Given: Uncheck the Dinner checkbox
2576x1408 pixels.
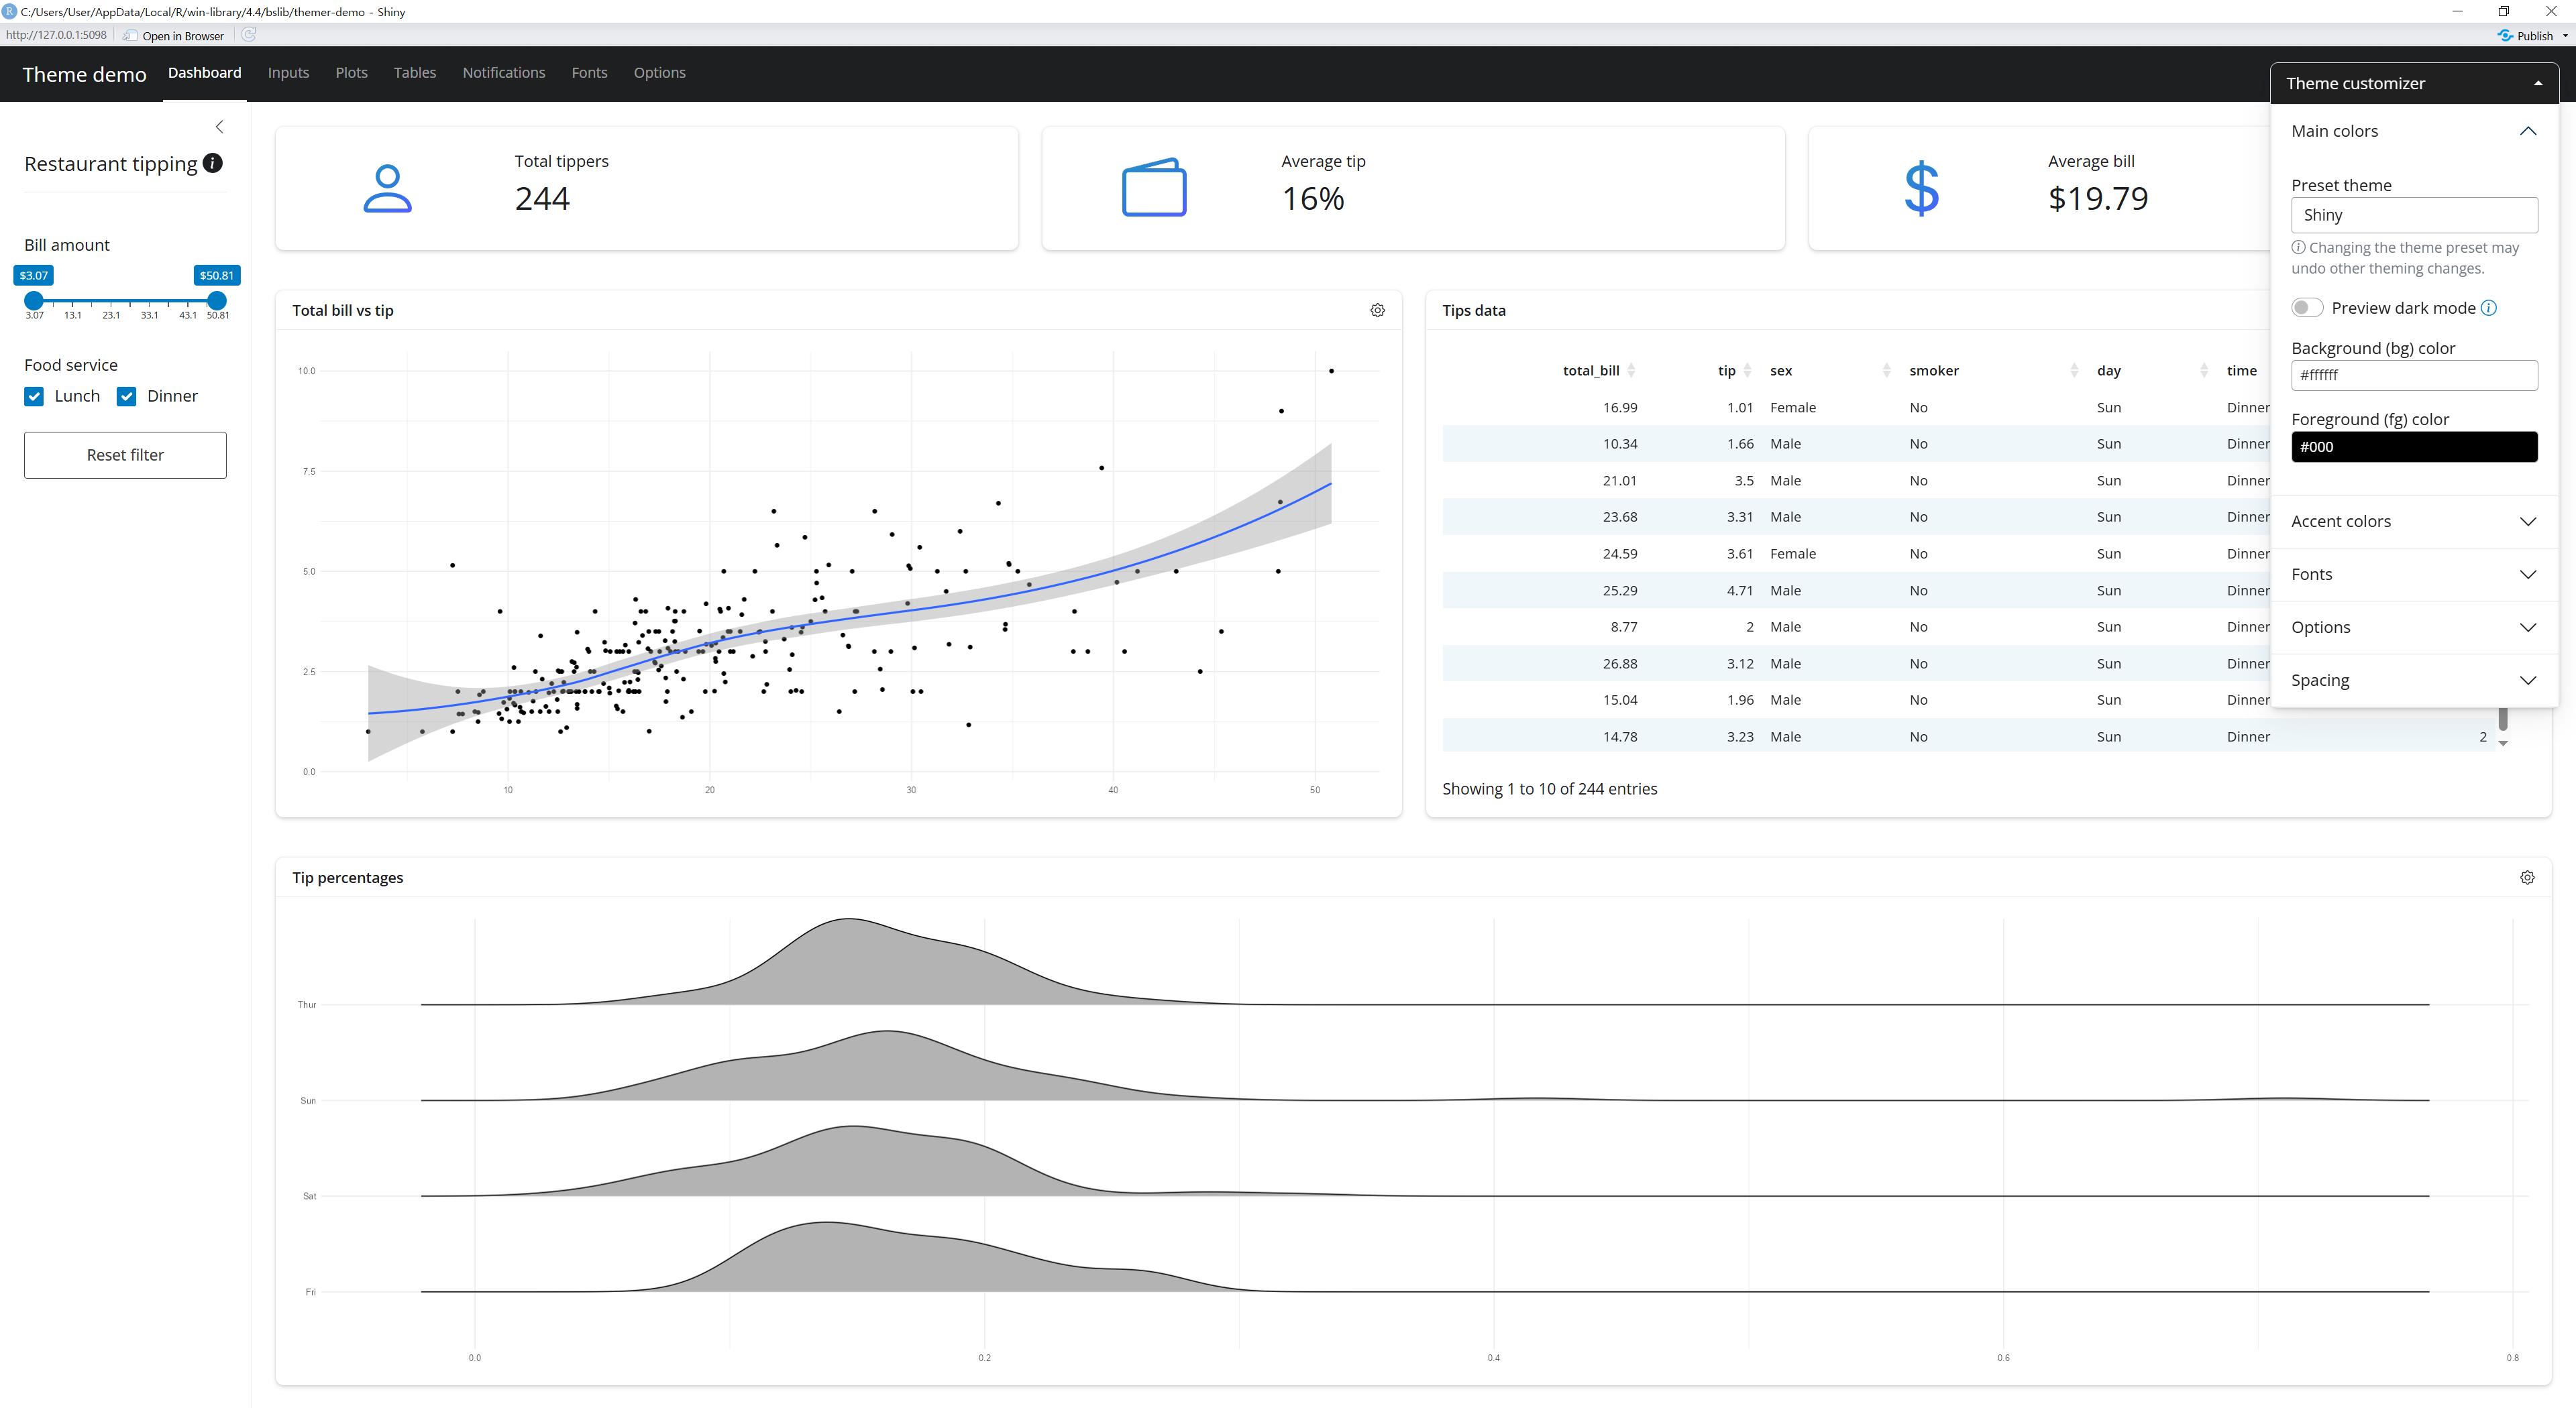Looking at the screenshot, I should tap(127, 397).
